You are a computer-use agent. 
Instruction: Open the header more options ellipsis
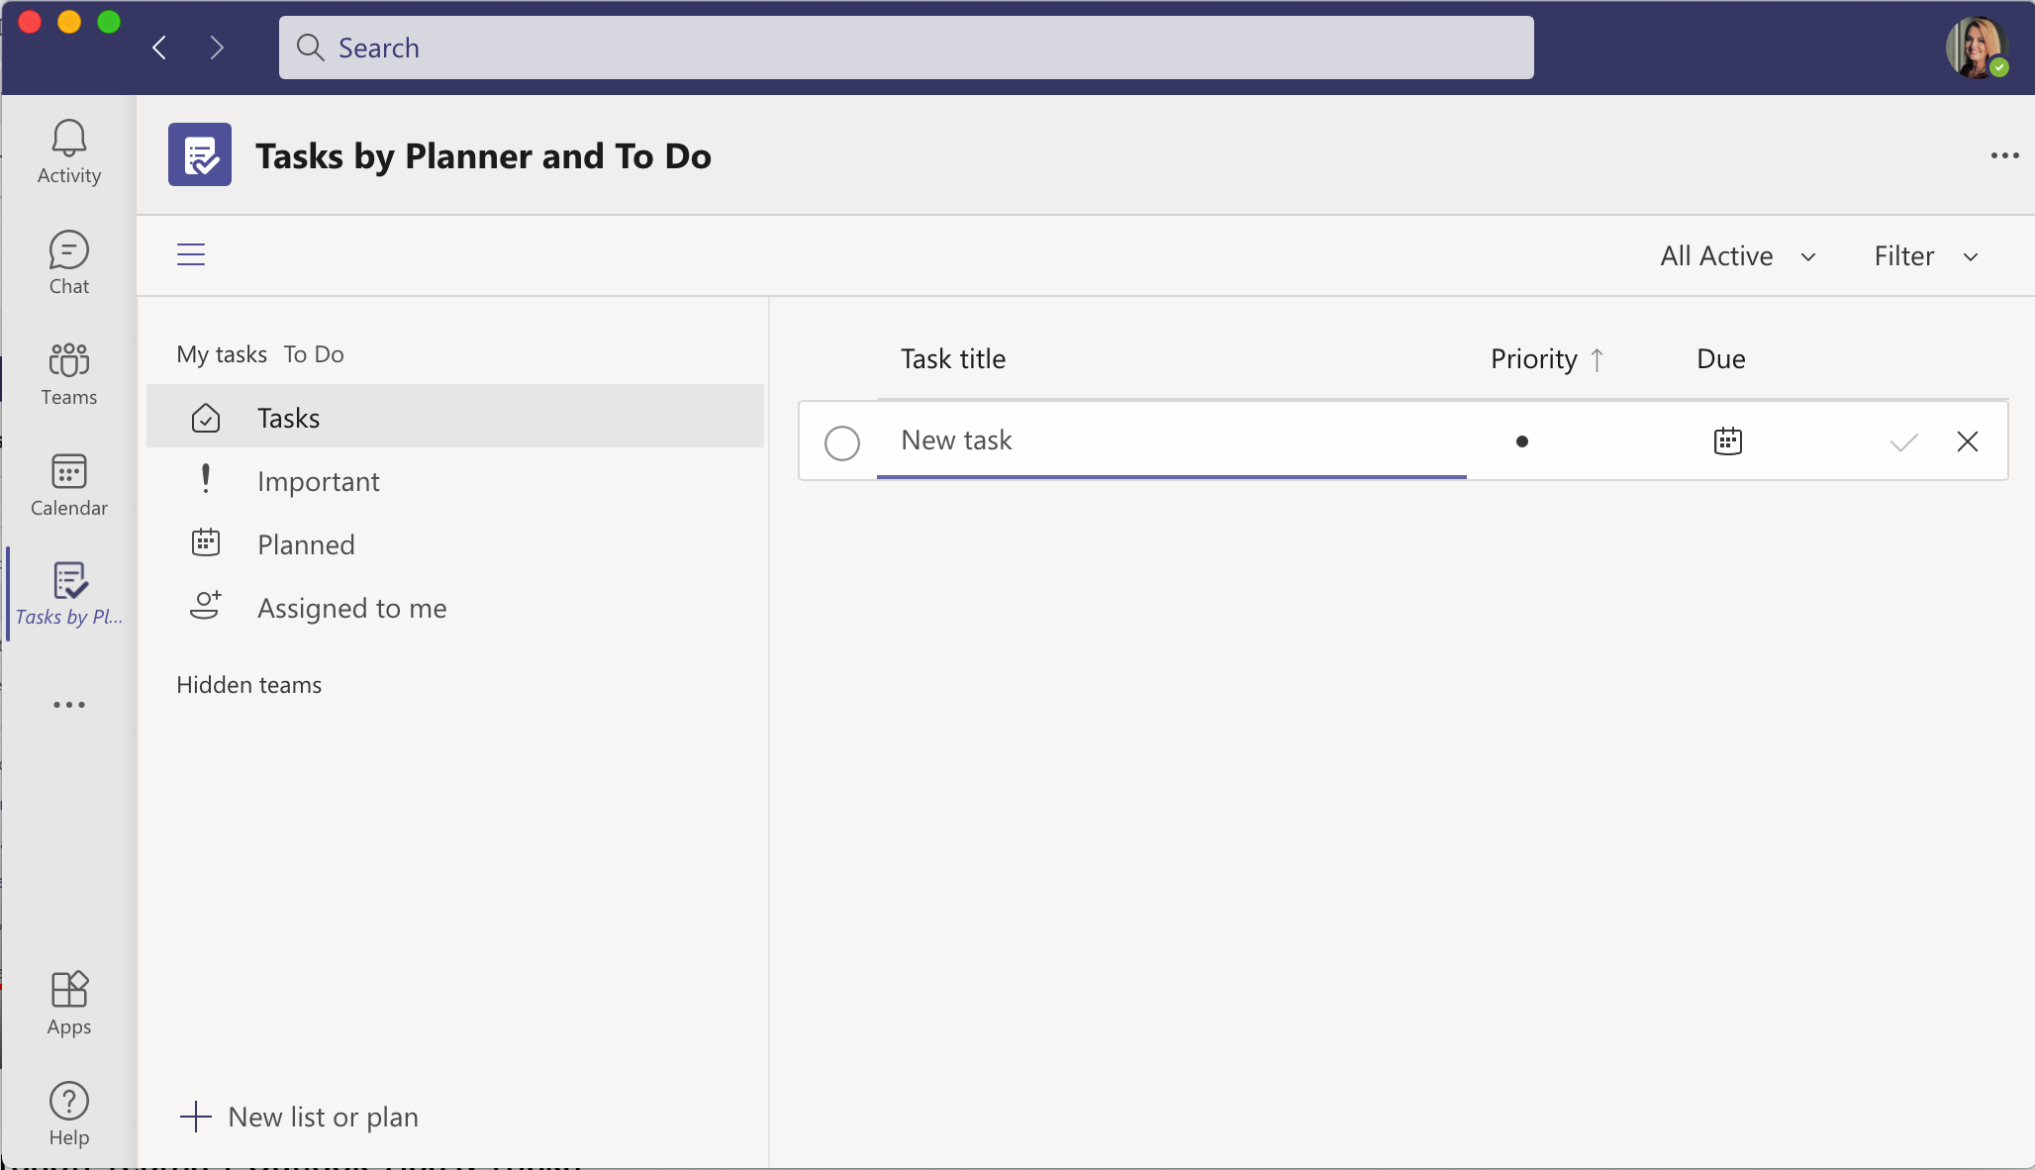coord(2004,155)
